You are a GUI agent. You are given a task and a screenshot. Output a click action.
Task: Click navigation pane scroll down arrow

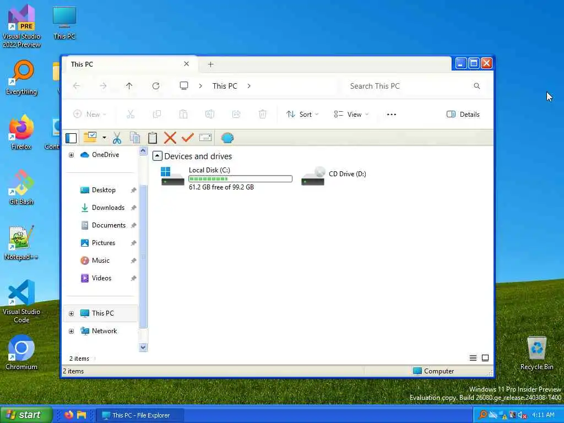point(143,347)
